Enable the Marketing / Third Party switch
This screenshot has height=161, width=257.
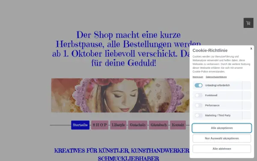point(198,115)
